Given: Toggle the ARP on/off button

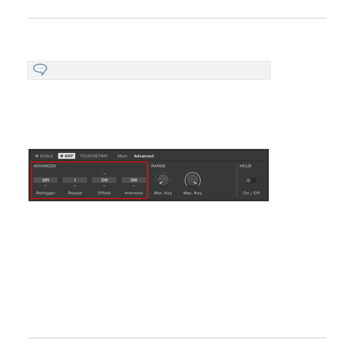Looking at the screenshot, I should click(x=67, y=156).
